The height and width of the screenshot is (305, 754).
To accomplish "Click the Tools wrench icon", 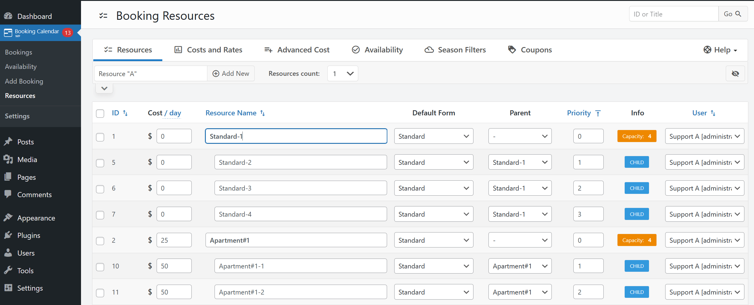I will [x=8, y=270].
